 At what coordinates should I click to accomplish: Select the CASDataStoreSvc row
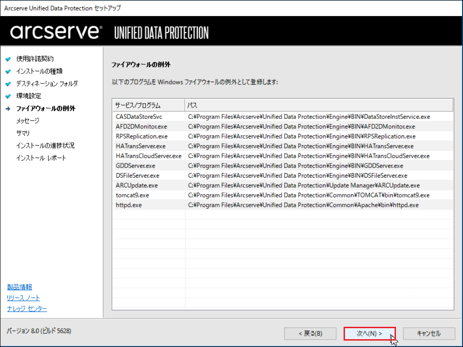click(x=283, y=117)
